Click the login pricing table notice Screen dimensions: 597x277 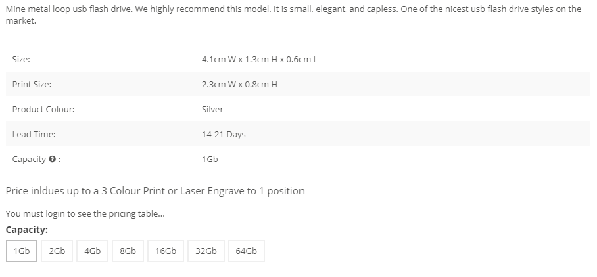[85, 213]
